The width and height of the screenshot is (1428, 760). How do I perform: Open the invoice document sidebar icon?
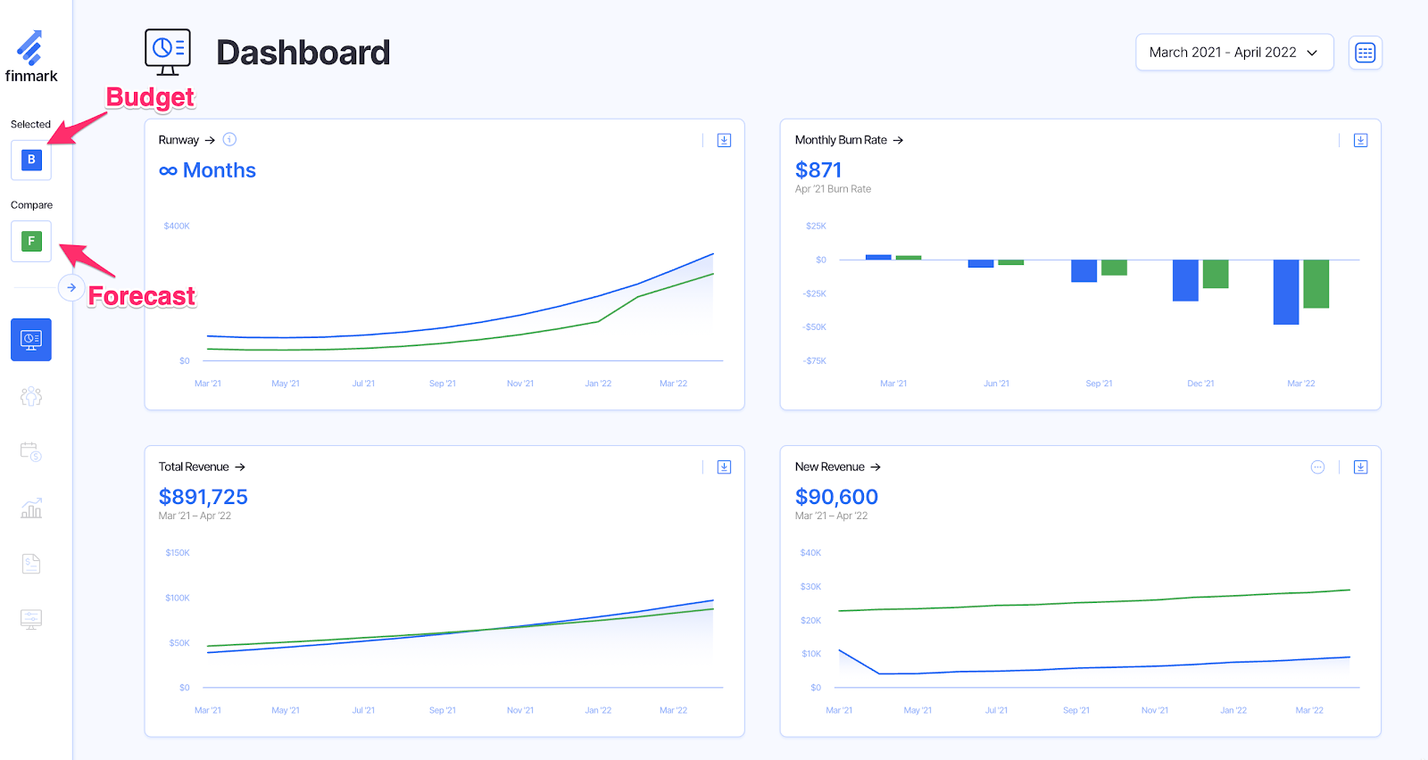pos(31,564)
